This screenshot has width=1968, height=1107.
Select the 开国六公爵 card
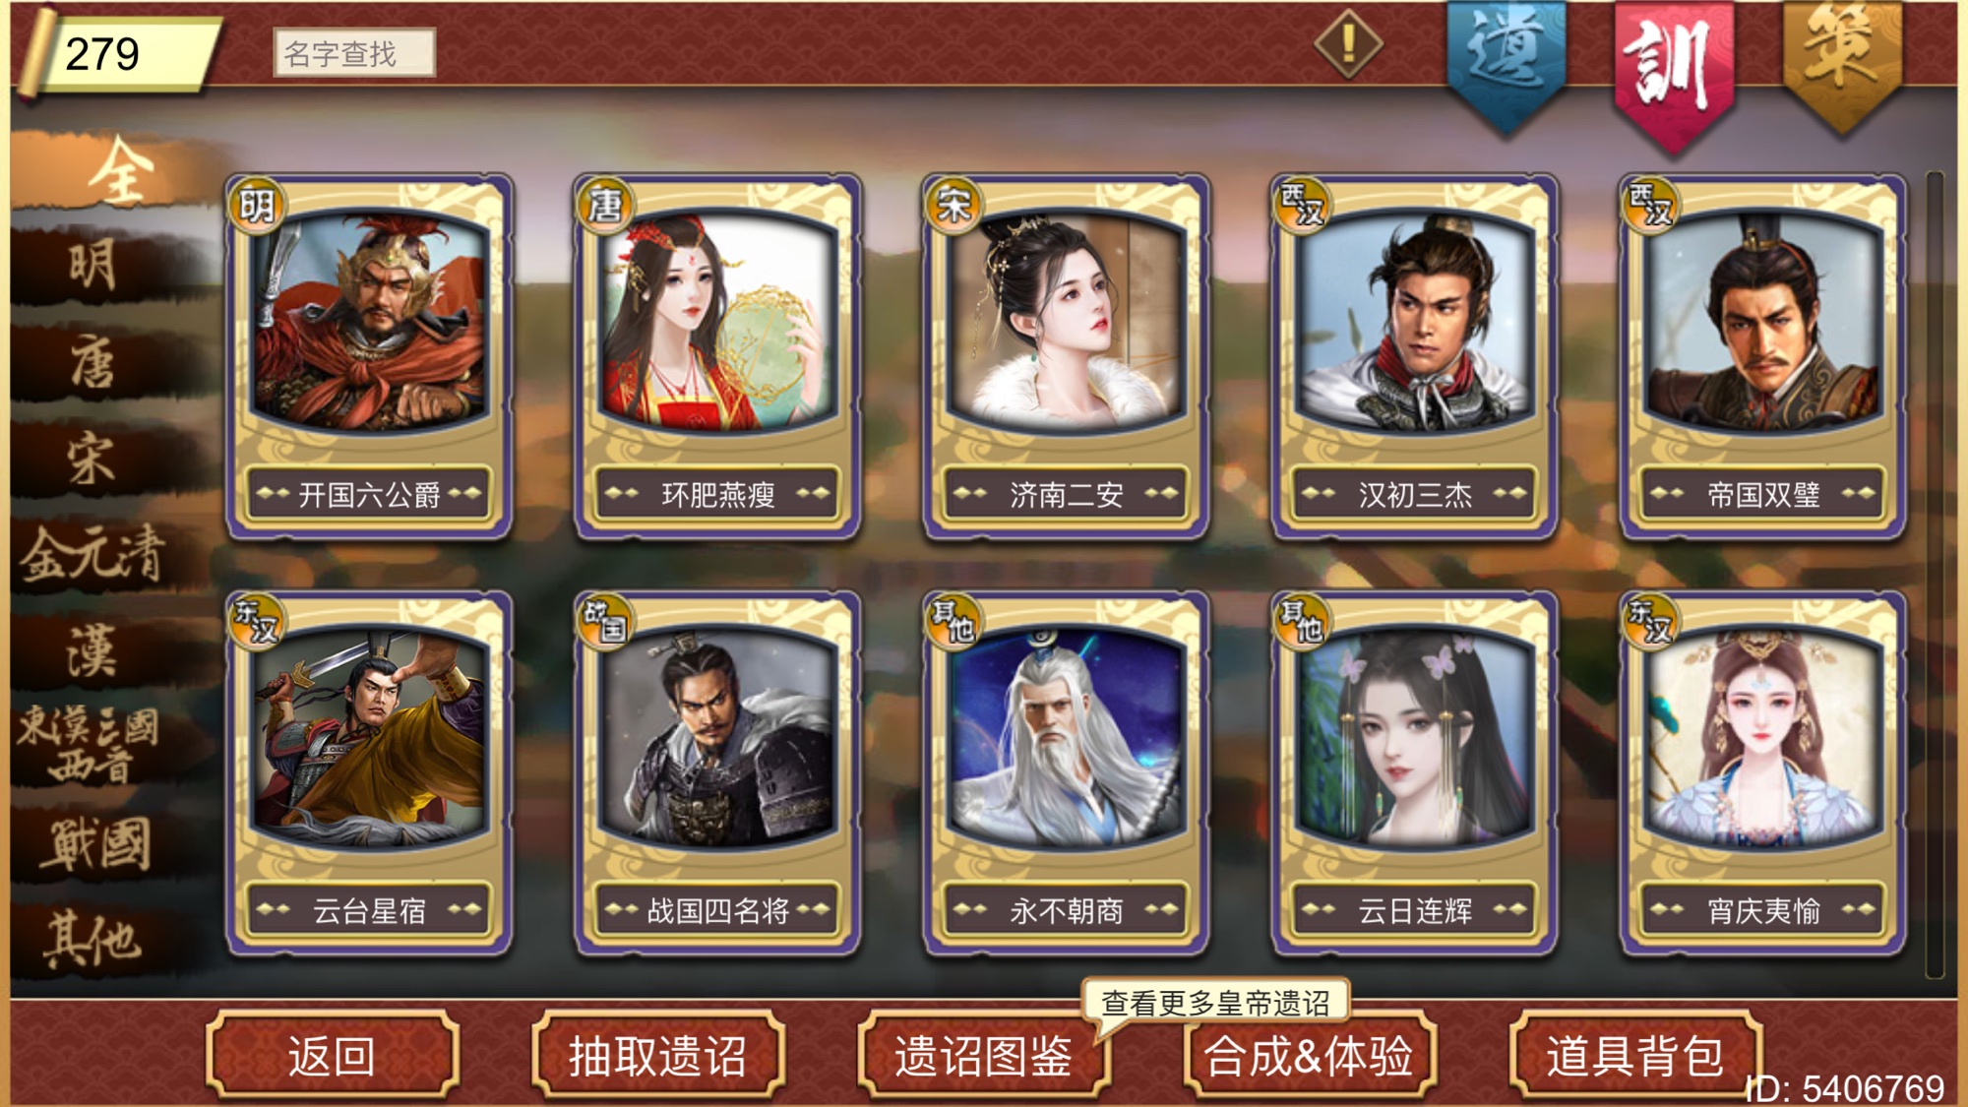[369, 356]
